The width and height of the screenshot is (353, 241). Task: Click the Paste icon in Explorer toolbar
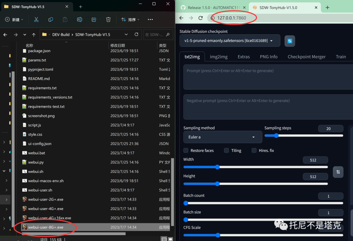point(65,20)
